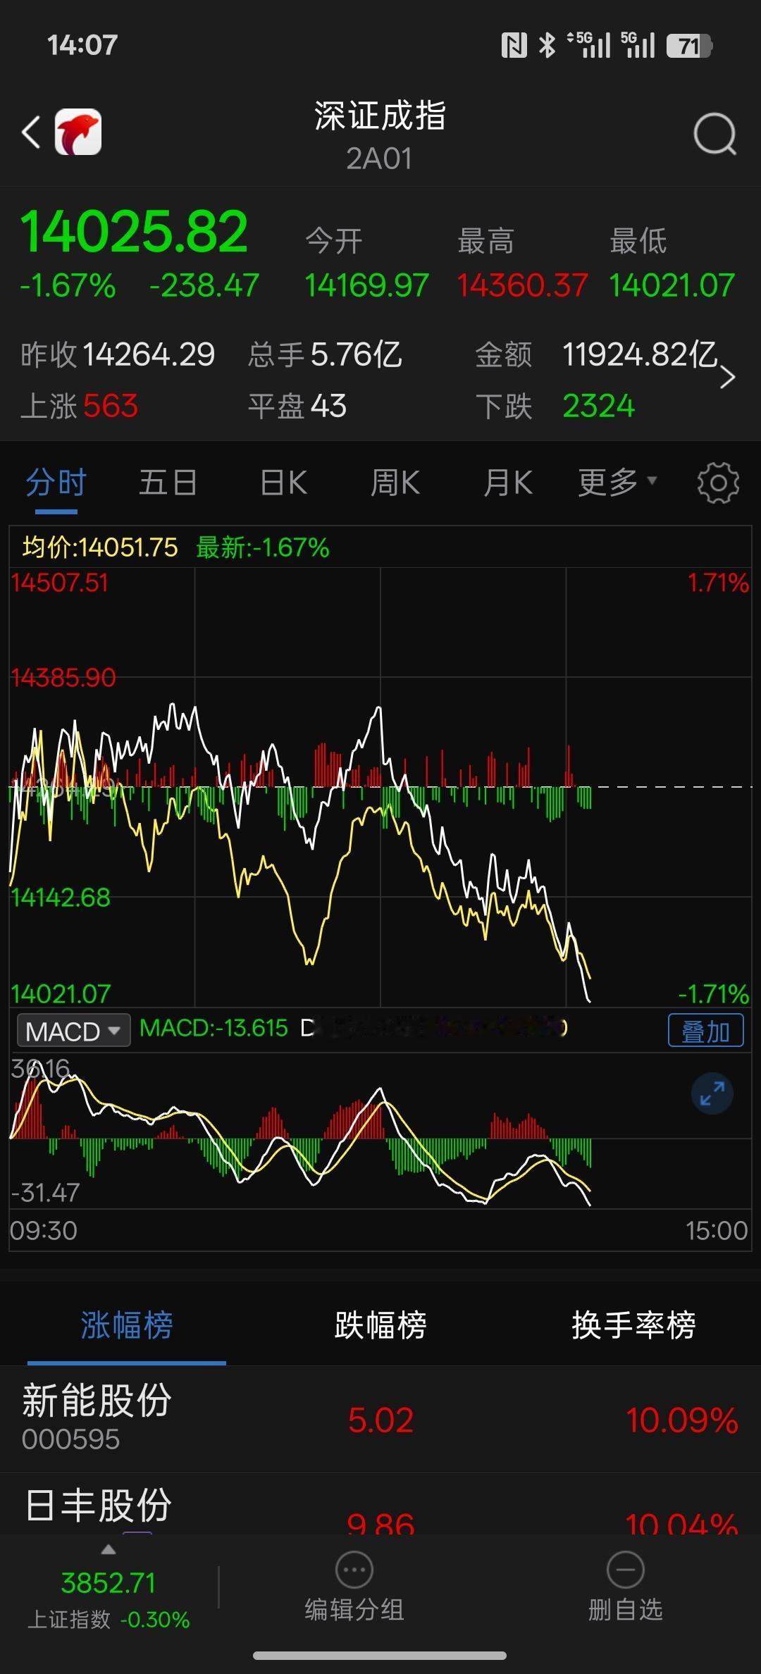Tap the 下跌 2324 count
This screenshot has width=761, height=1674.
pos(598,407)
